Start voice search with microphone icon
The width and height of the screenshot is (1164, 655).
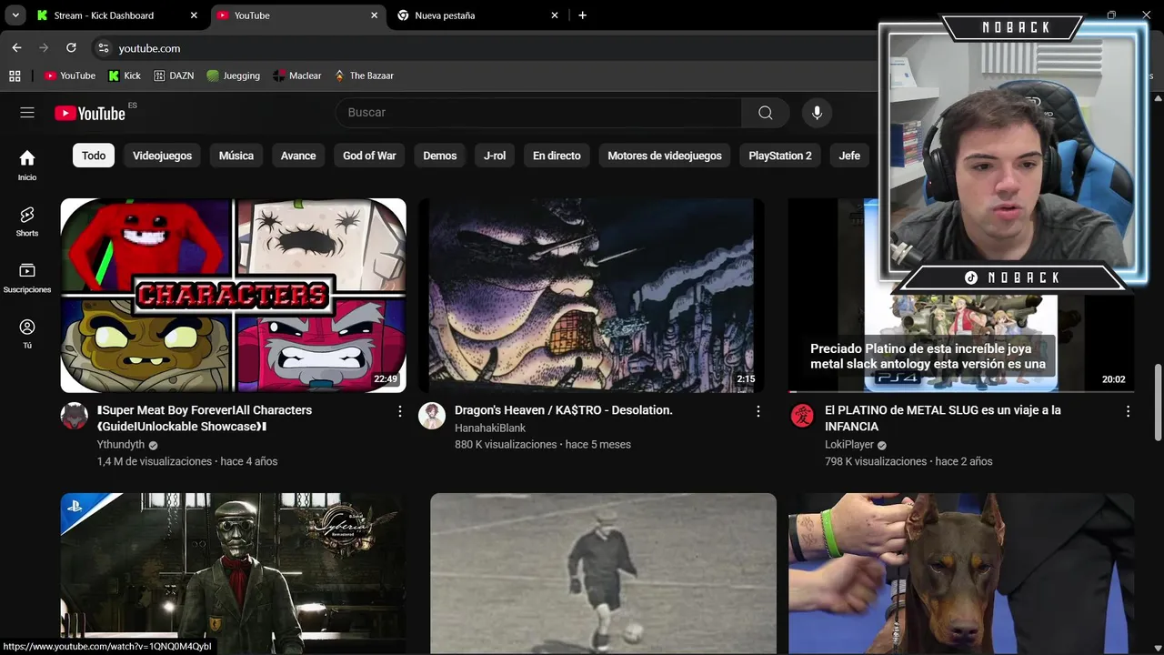[817, 113]
